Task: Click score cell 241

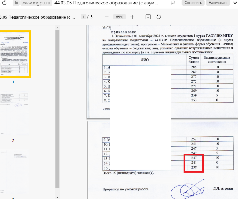Action: (194, 163)
